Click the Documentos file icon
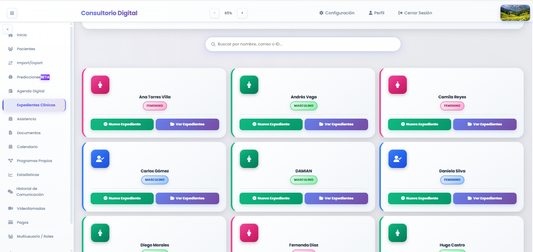 [x=10, y=133]
